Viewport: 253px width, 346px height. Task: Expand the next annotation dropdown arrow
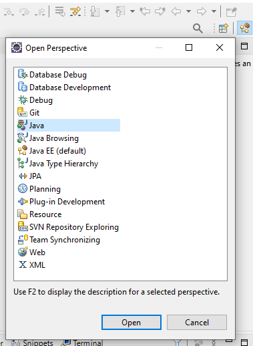[x=107, y=11]
